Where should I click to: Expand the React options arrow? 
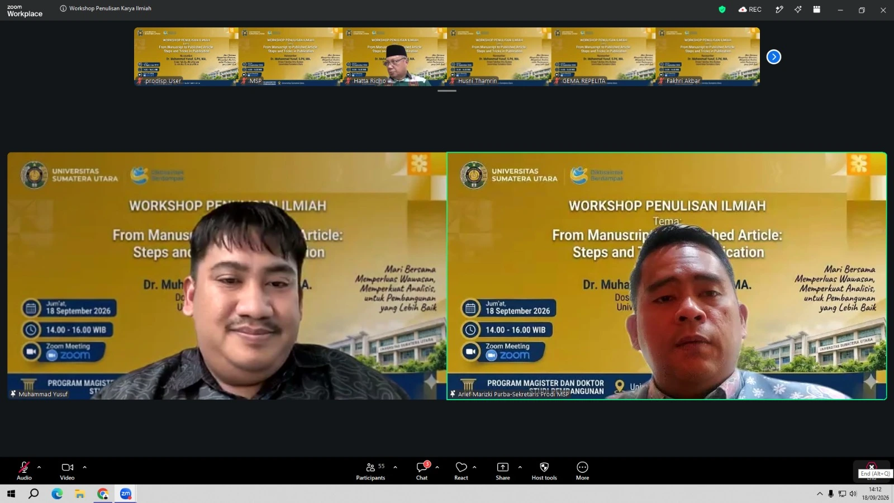click(474, 467)
